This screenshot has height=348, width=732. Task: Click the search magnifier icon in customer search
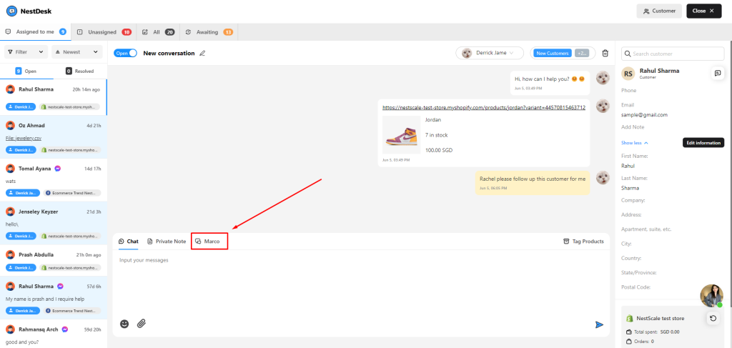pyautogui.click(x=628, y=54)
